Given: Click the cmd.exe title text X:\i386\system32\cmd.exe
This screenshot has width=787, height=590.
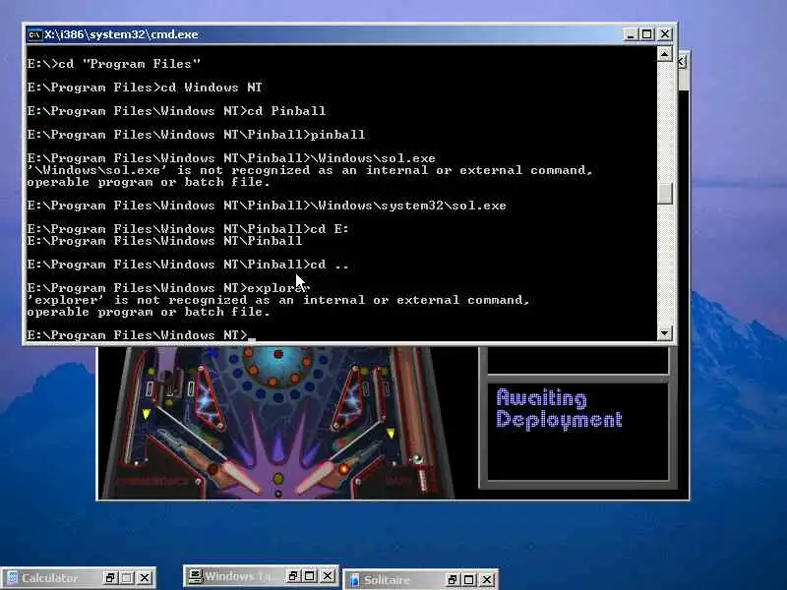Looking at the screenshot, I should [x=121, y=34].
